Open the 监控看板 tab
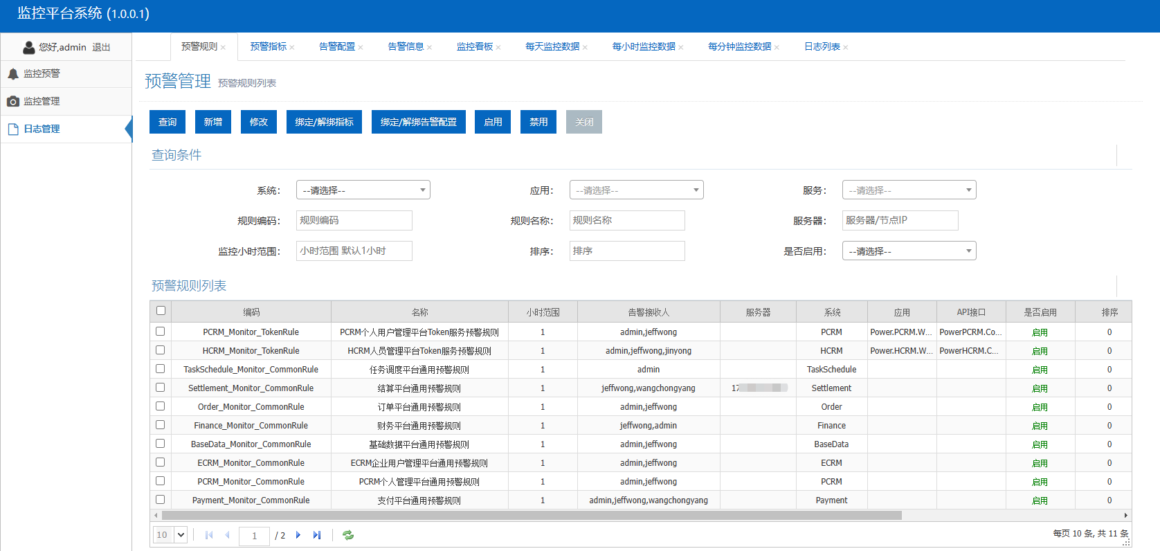 point(474,46)
